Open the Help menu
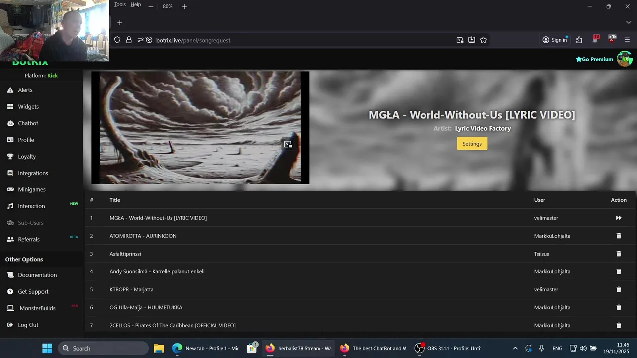Screen dimensions: 637x358 (136, 4)
